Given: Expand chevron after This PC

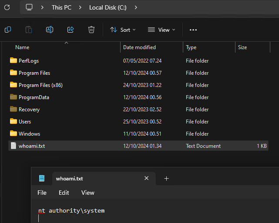Looking at the screenshot, I should click(80, 7).
